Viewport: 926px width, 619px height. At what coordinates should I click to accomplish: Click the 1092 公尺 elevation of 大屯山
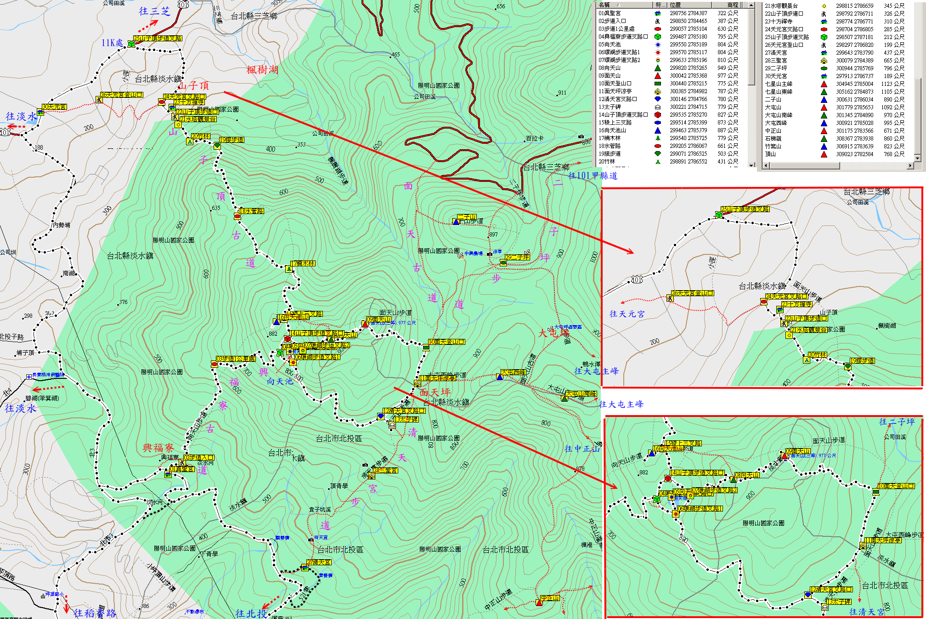892,107
